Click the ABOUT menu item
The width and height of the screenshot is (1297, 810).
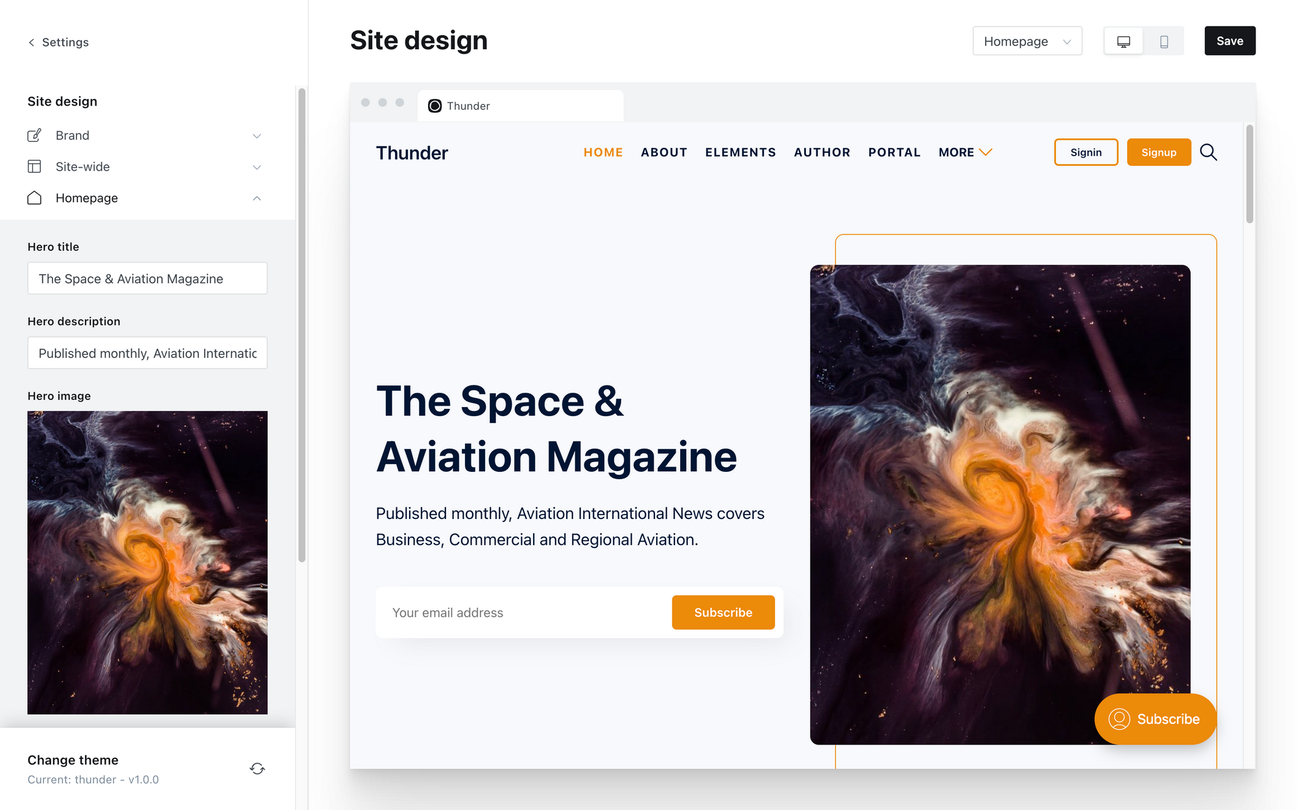click(664, 152)
